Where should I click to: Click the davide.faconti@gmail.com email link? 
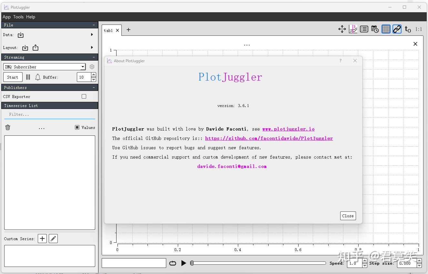click(232, 166)
